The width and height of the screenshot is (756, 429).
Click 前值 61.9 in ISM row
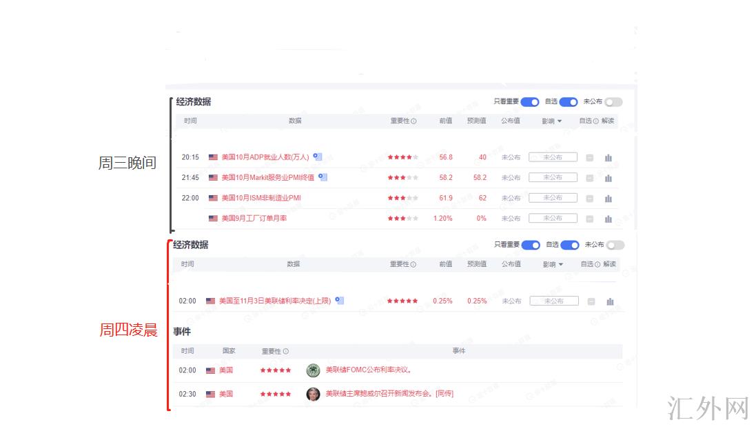pyautogui.click(x=446, y=198)
